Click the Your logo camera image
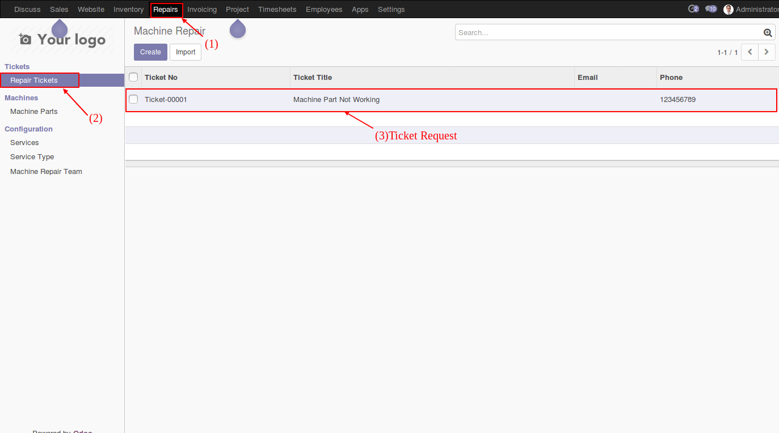Viewport: 779px width, 433px height. 62,39
